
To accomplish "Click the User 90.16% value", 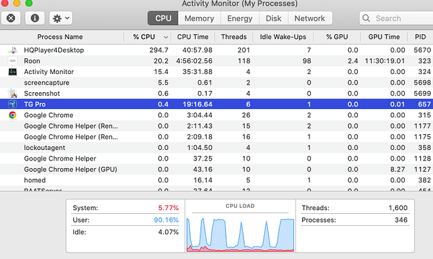I will [x=166, y=220].
